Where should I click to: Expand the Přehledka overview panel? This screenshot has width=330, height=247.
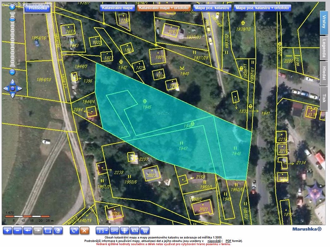click(x=37, y=8)
